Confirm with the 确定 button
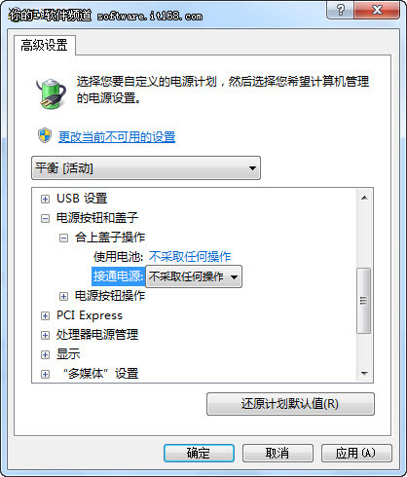This screenshot has width=407, height=477. point(199,453)
